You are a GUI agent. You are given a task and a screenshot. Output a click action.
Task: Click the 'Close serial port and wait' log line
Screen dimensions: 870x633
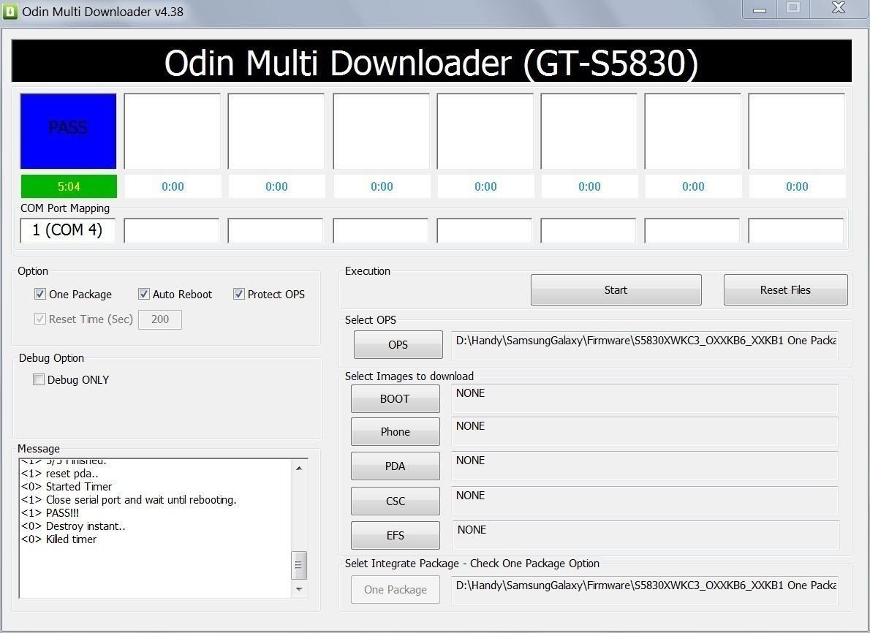click(x=129, y=500)
